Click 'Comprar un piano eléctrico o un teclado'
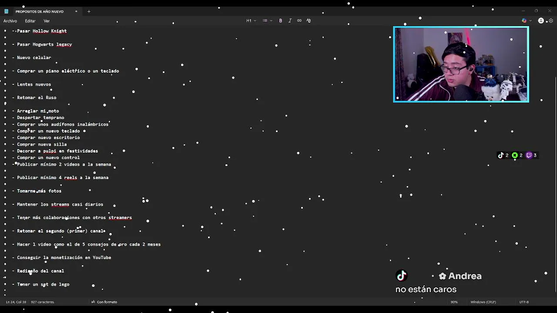Image resolution: width=557 pixels, height=313 pixels. tap(68, 71)
